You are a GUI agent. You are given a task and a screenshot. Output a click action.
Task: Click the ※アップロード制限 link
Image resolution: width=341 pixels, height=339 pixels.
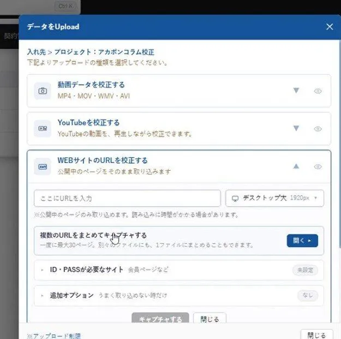click(53, 336)
